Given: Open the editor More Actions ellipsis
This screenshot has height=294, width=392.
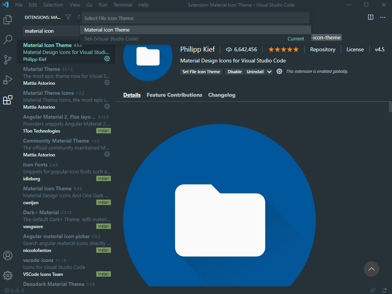Looking at the screenshot, I should (x=382, y=17).
